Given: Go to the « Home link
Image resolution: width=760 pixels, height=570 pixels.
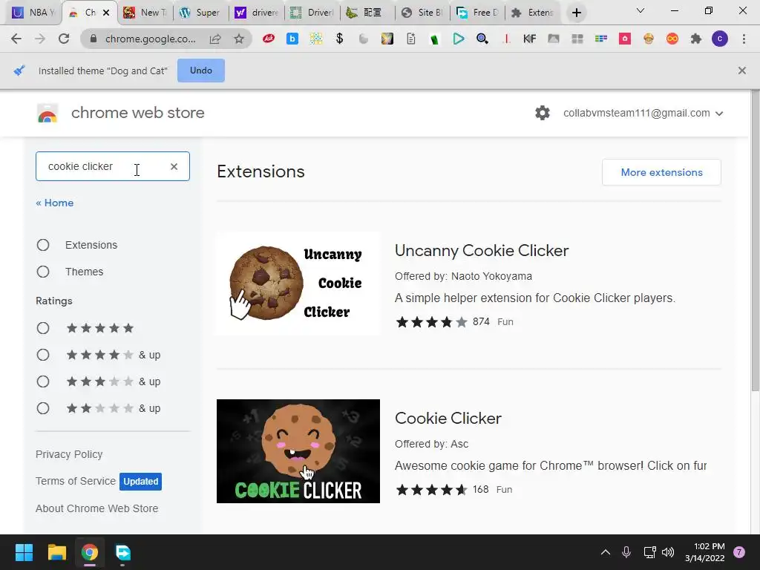Looking at the screenshot, I should (55, 203).
